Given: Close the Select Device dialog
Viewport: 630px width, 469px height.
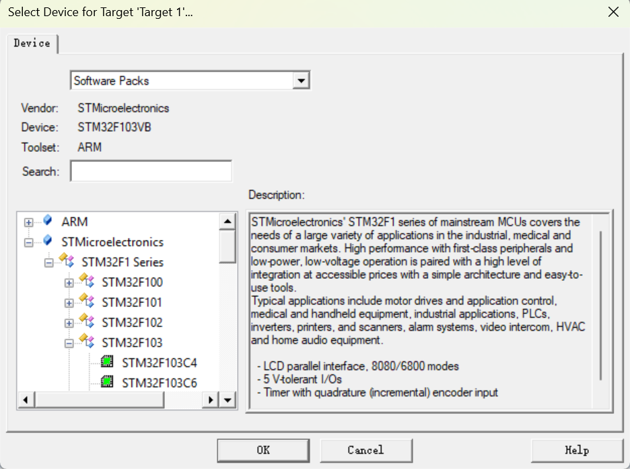Looking at the screenshot, I should [613, 12].
